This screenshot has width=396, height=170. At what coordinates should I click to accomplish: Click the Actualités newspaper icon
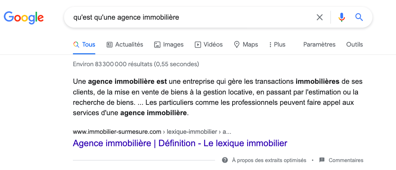coord(110,44)
